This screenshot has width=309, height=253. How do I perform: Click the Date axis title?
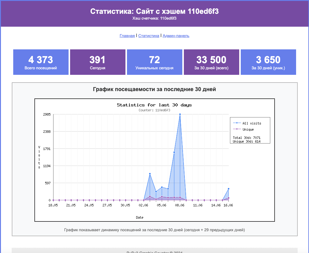(x=140, y=217)
